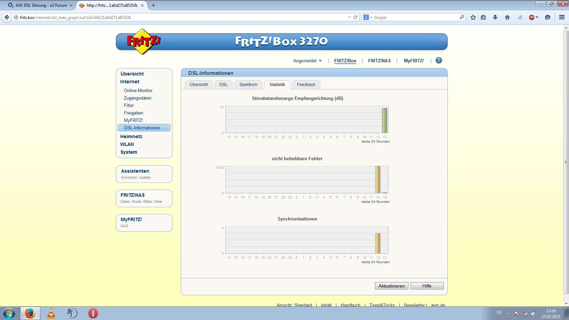Select the Statistik tab
Viewport: 569px width, 320px height.
click(x=277, y=85)
